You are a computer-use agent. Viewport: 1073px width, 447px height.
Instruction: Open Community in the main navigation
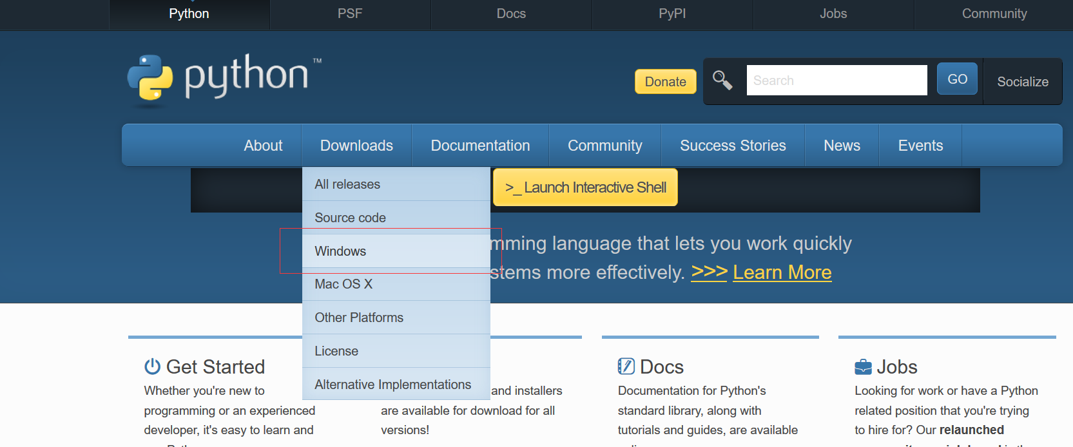point(604,146)
